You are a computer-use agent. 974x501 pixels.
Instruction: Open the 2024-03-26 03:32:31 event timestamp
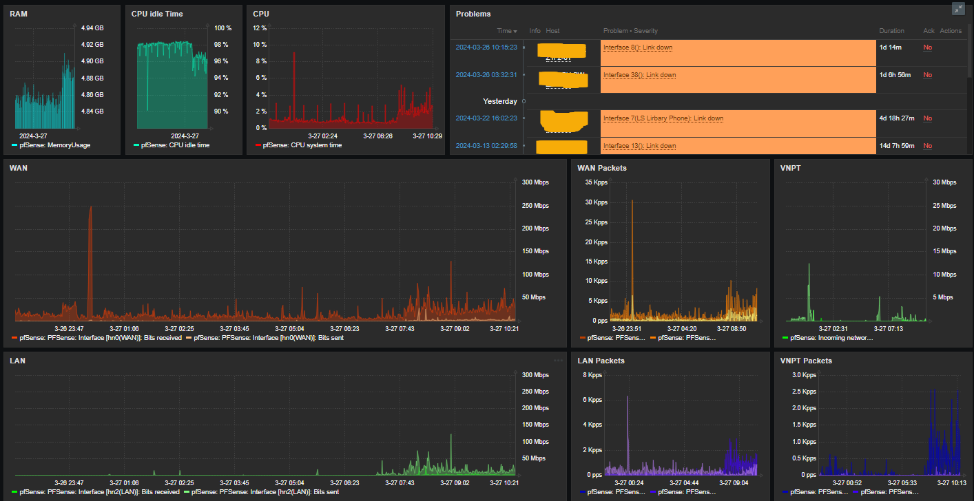pos(486,75)
